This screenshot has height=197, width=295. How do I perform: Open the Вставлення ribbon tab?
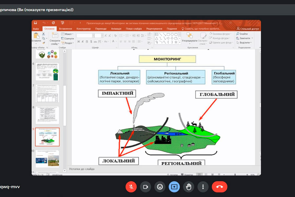click(x=65, y=29)
